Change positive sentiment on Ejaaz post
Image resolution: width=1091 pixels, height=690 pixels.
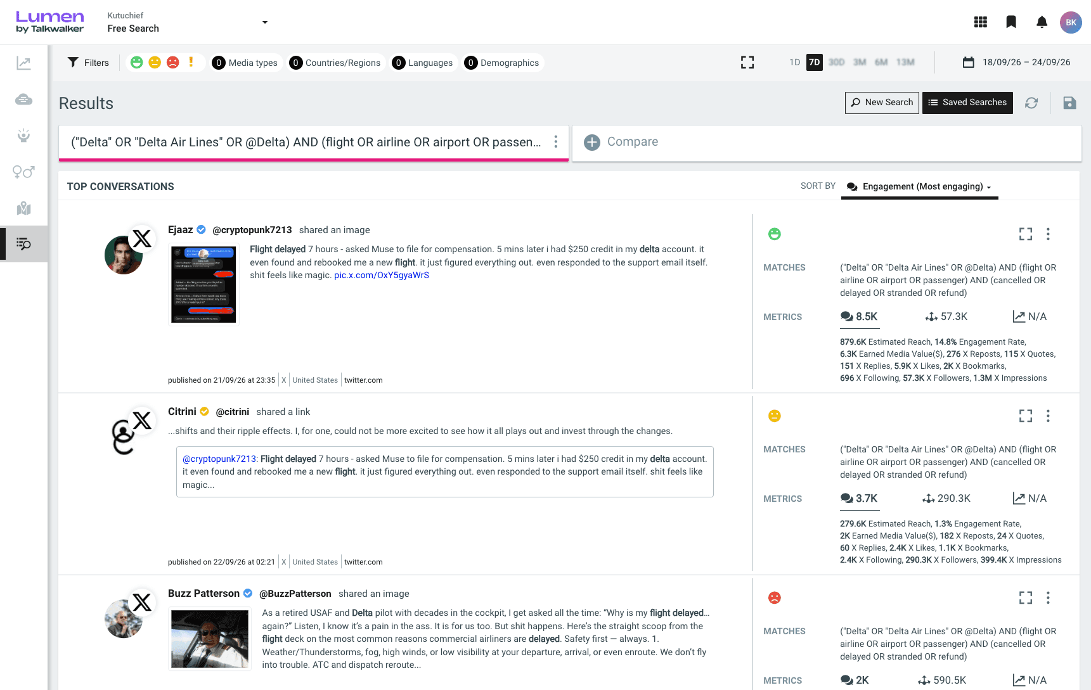click(x=775, y=234)
